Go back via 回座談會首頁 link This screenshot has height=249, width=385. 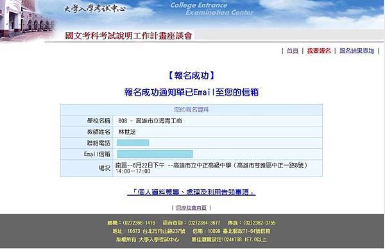[191, 208]
